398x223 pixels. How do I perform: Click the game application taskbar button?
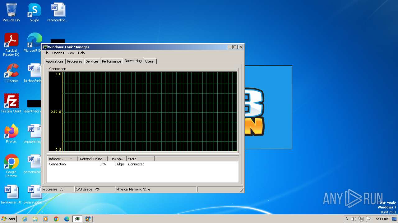tap(88, 219)
